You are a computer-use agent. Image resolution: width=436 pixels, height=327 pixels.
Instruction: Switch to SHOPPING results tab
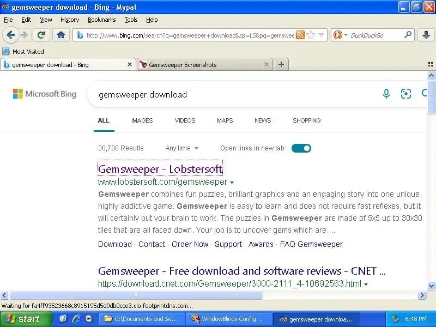coord(307,120)
